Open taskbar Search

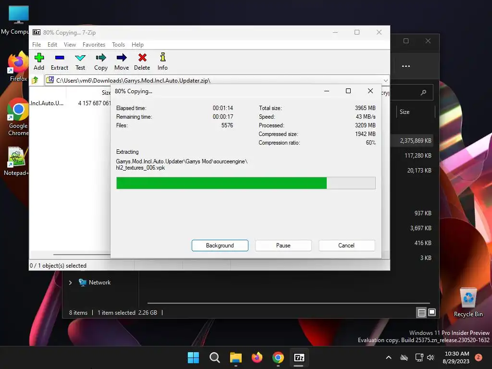point(215,357)
